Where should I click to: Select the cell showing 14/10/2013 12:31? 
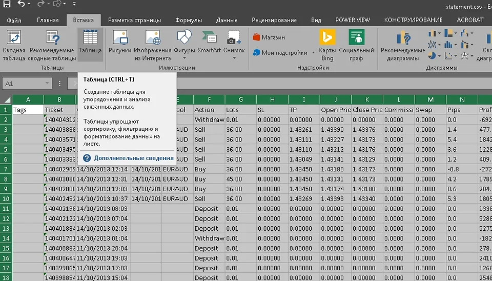click(x=102, y=179)
